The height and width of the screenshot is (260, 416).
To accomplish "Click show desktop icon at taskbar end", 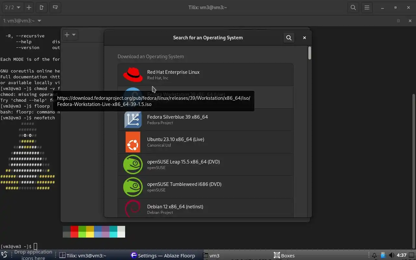I will tap(412, 255).
